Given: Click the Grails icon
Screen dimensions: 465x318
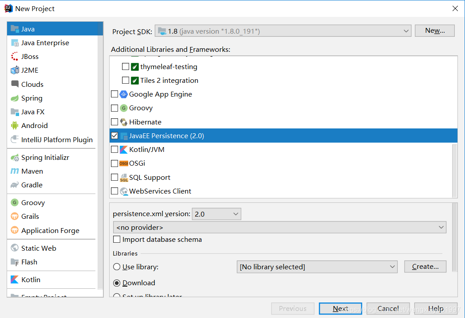Looking at the screenshot, I should coord(15,217).
